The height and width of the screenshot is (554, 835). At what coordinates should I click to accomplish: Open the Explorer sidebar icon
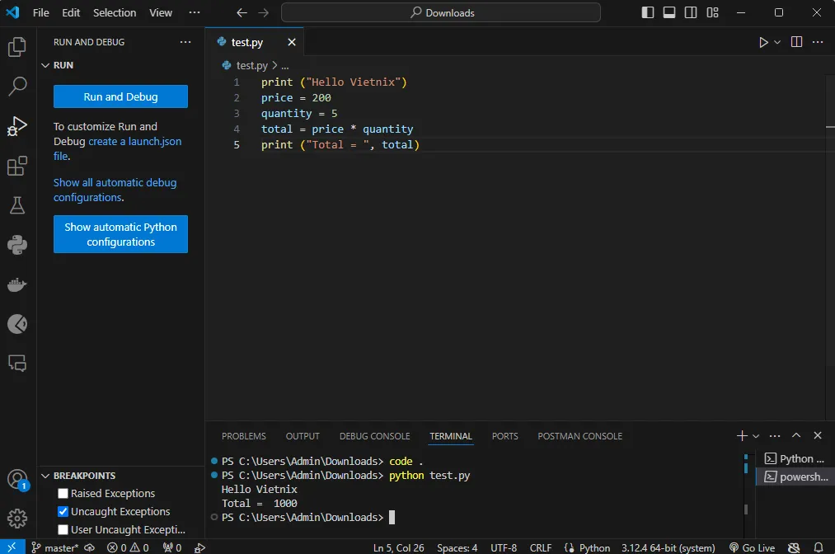coord(17,47)
